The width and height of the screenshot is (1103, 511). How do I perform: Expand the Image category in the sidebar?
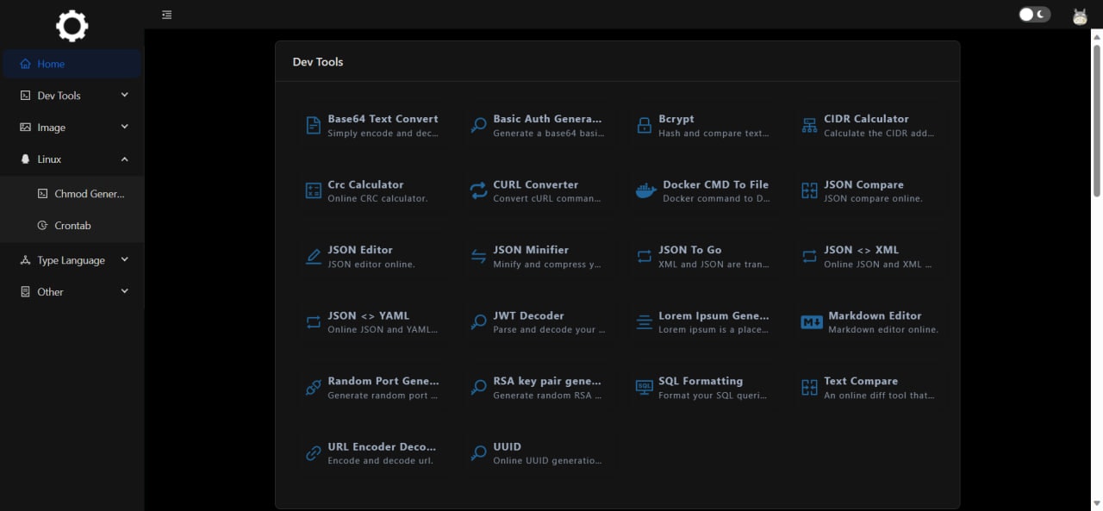(x=72, y=127)
